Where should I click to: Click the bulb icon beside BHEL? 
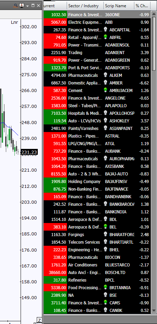point(105,250)
